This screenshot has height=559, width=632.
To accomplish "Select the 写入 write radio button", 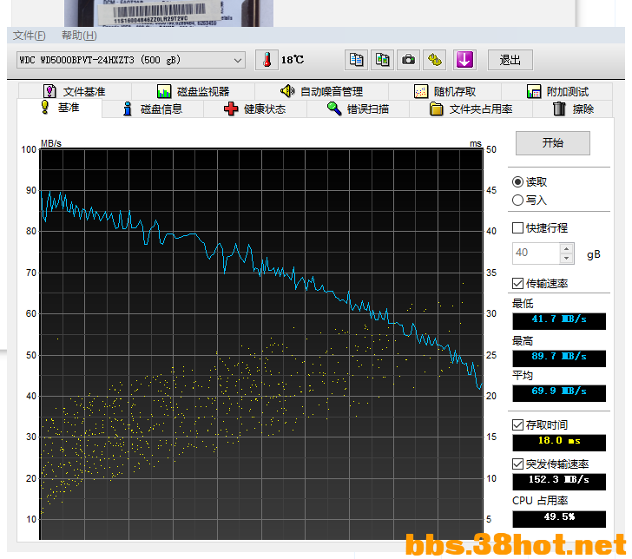I will tap(518, 201).
